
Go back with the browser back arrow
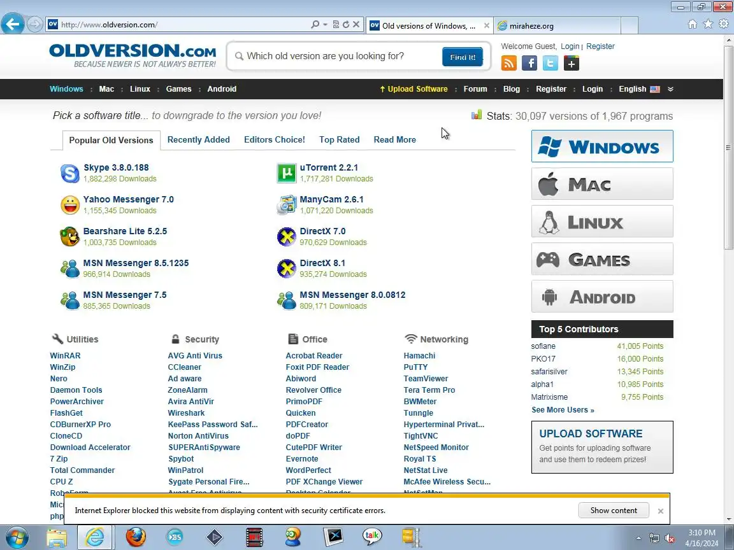13,24
